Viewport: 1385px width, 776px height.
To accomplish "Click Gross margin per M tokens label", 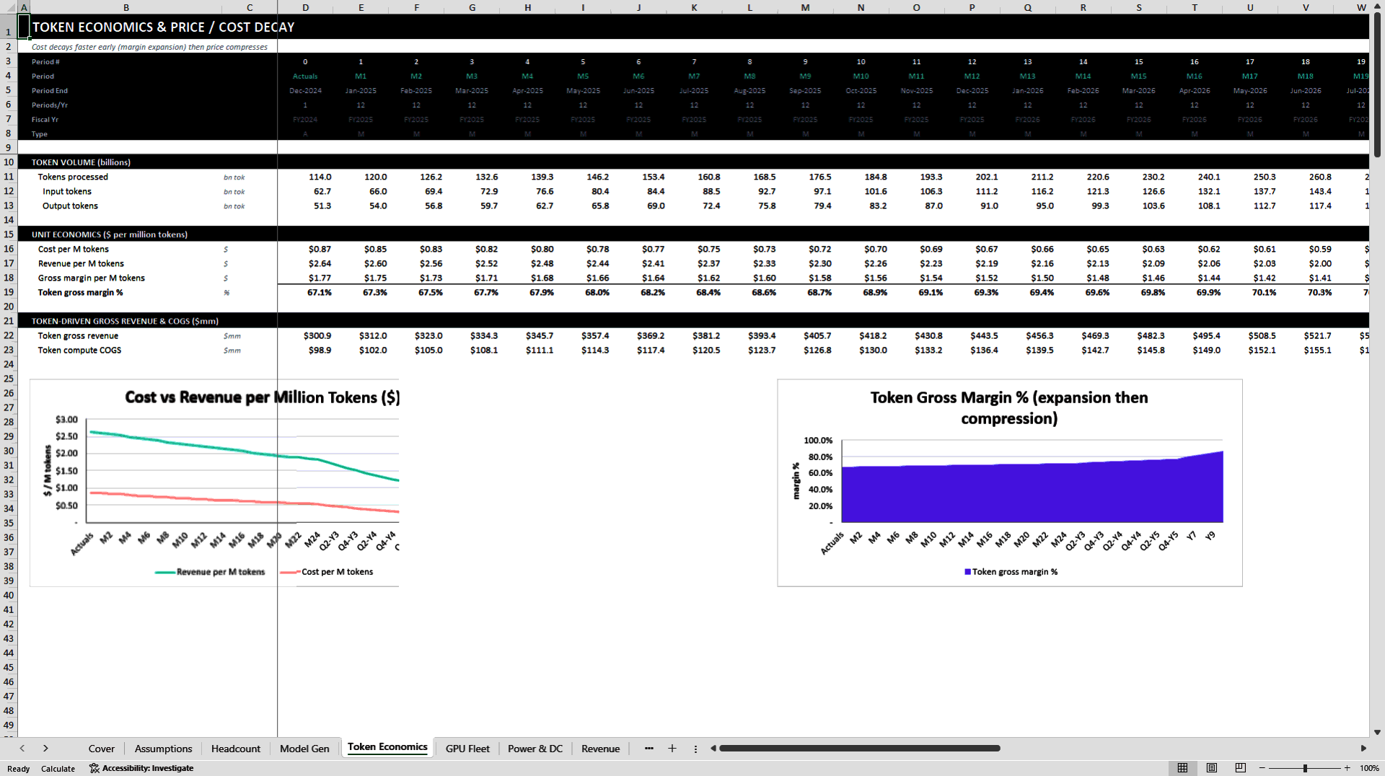I will [x=91, y=278].
